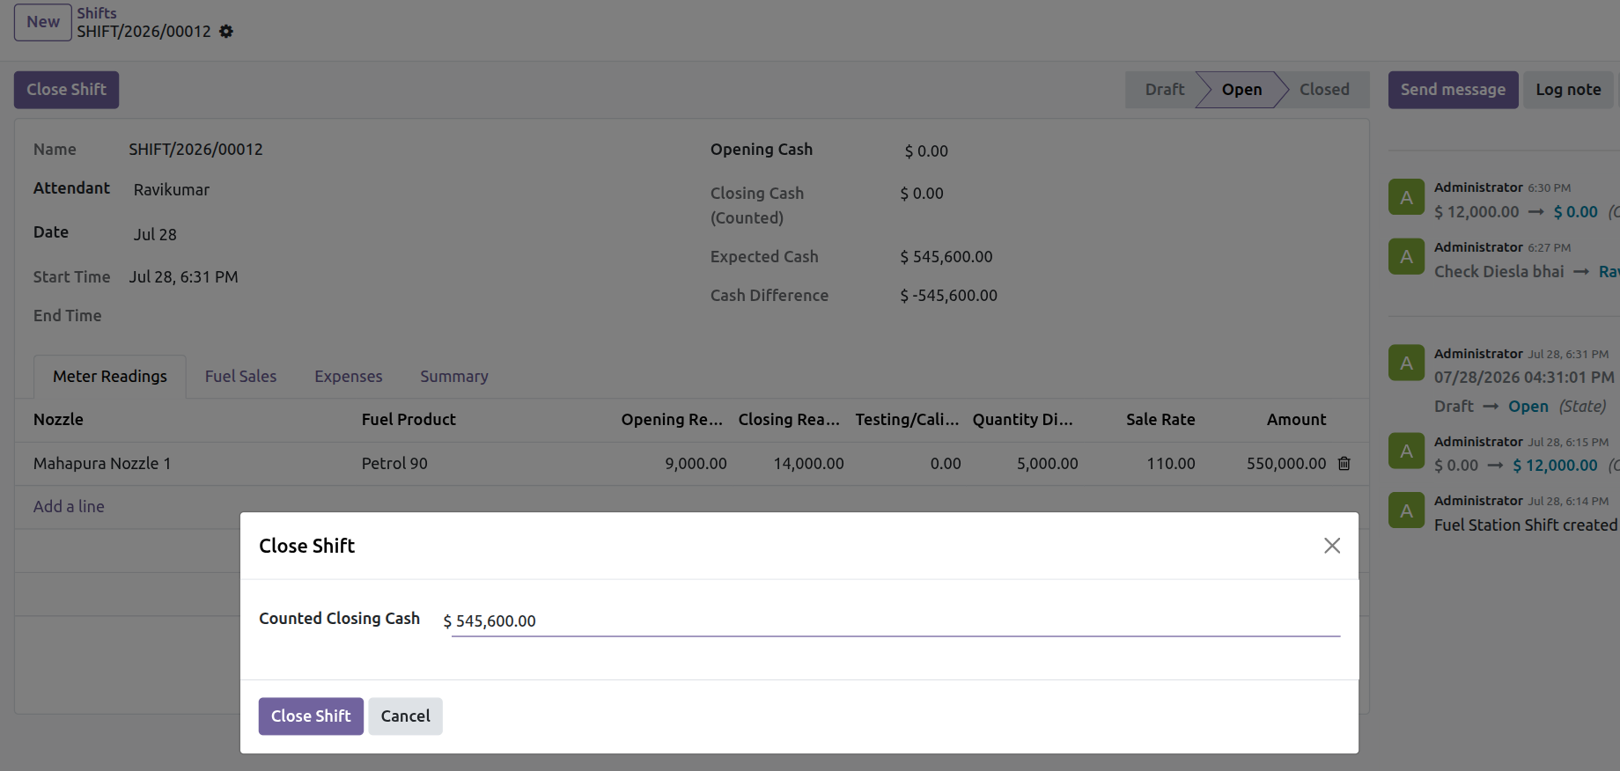
Task: Click the Start Time value Jul 28, 6:31 PM
Action: point(184,277)
